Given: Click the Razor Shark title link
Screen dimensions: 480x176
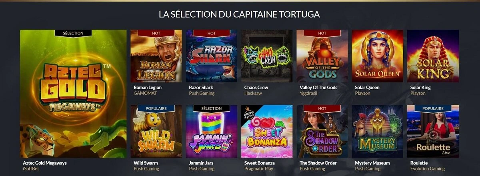Looking at the screenshot, I should click(x=201, y=88).
